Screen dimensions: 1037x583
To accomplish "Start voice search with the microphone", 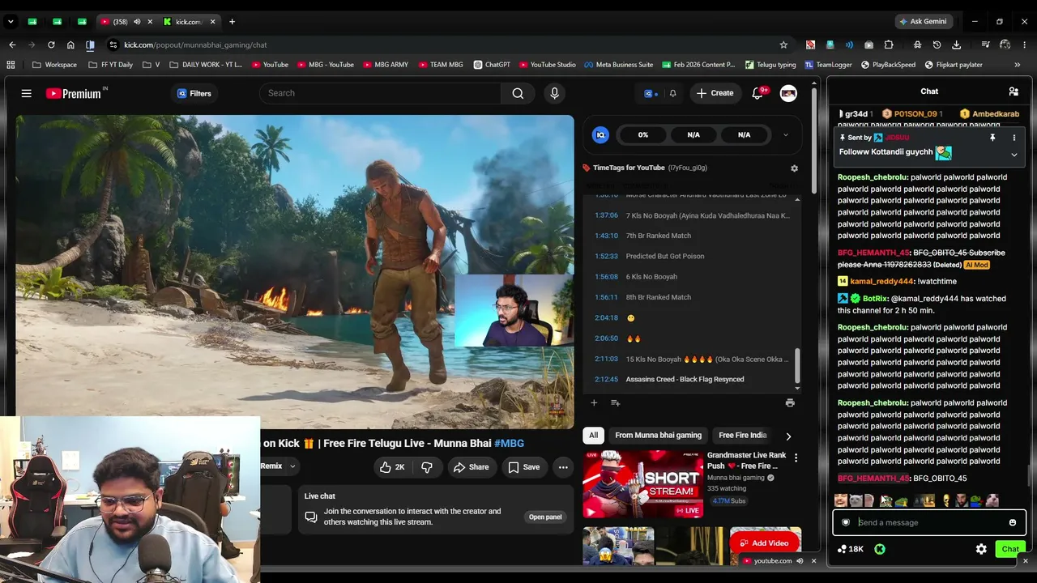I will 554,93.
